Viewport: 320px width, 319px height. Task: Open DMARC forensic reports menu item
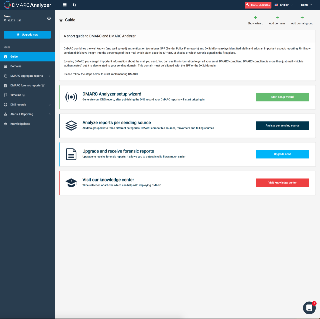[x=27, y=85]
